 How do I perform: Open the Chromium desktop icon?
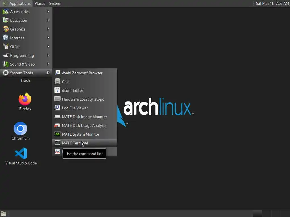[20, 129]
